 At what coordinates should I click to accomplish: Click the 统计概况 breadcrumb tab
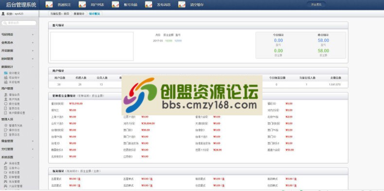pyautogui.click(x=94, y=14)
